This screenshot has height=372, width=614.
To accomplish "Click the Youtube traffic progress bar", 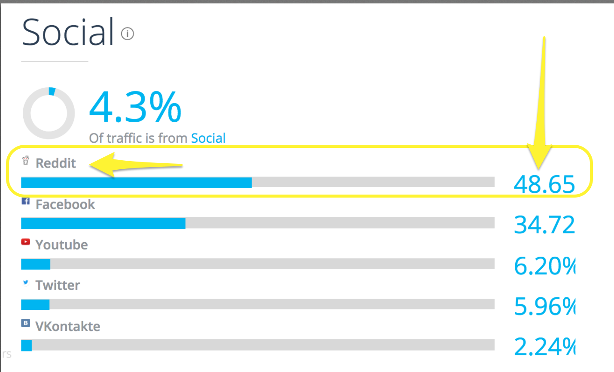I will pyautogui.click(x=258, y=264).
